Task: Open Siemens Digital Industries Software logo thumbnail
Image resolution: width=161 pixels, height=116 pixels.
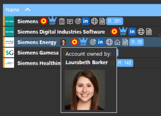Action: (x=9, y=32)
